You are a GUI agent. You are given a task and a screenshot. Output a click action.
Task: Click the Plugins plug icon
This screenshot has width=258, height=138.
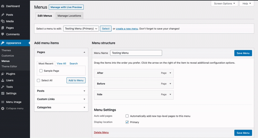[3, 74]
